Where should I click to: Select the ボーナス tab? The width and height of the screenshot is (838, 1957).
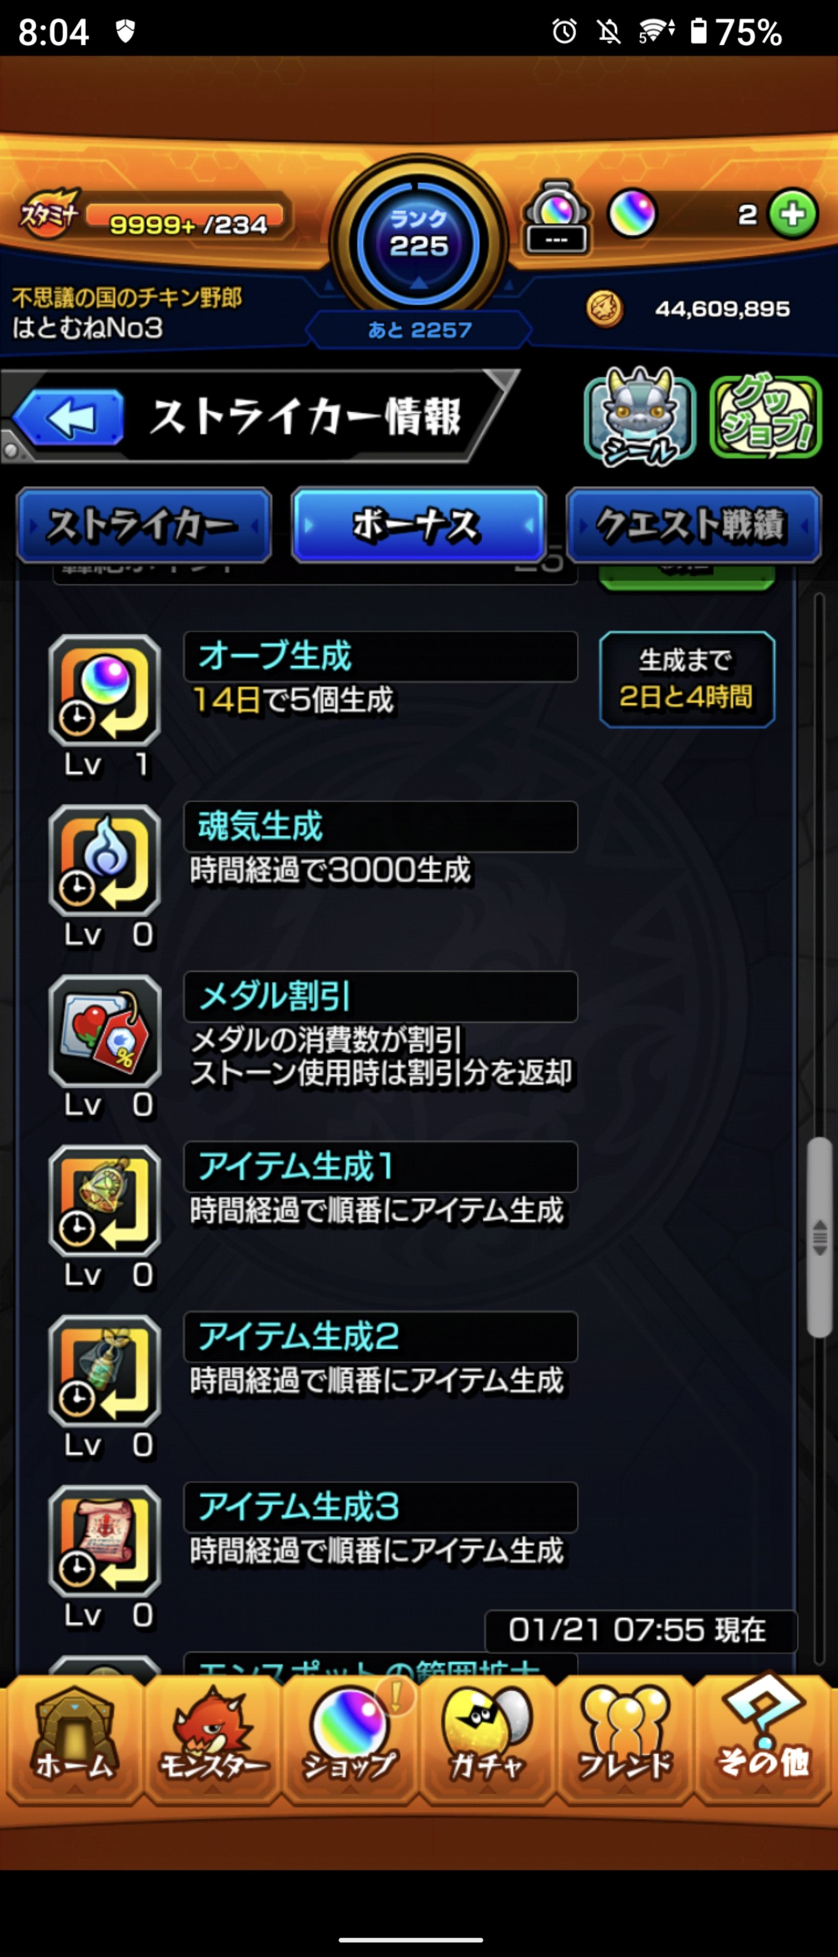418,525
